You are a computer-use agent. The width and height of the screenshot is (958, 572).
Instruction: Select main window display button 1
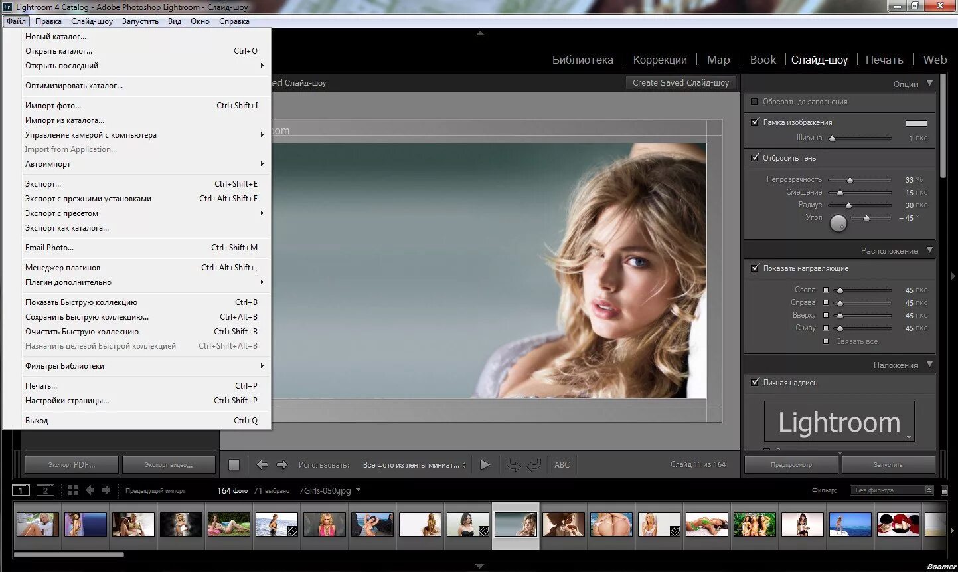[21, 490]
